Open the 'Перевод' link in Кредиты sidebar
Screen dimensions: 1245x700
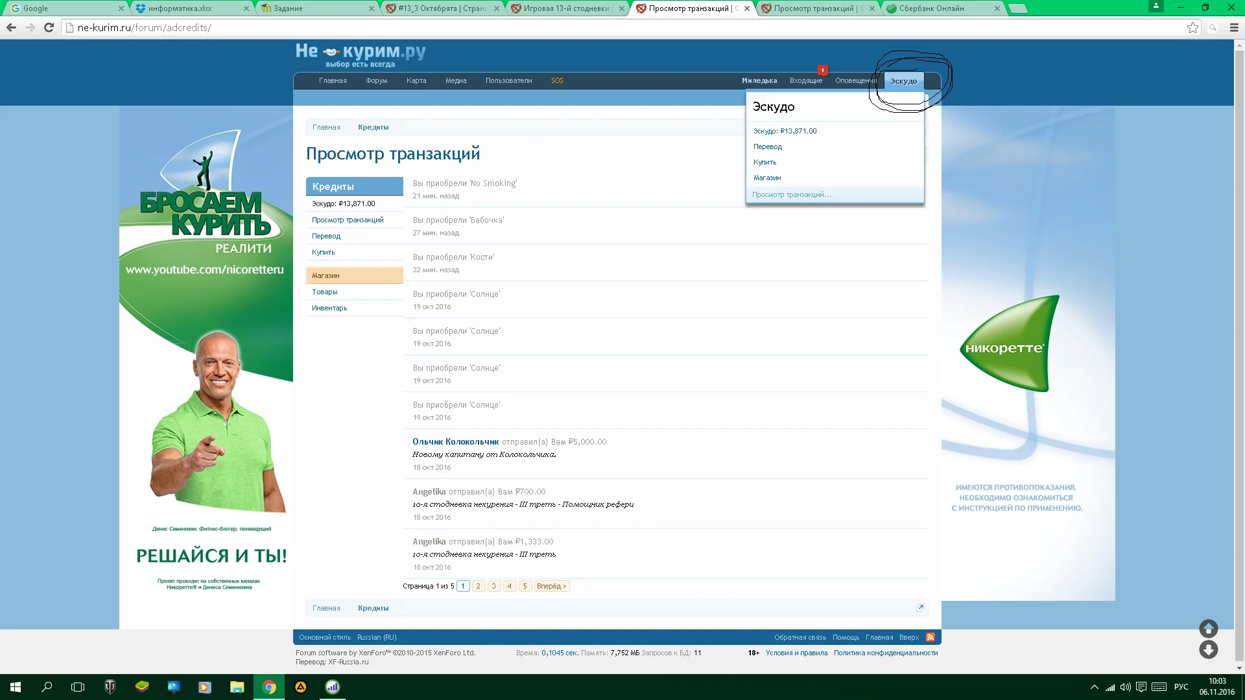326,236
